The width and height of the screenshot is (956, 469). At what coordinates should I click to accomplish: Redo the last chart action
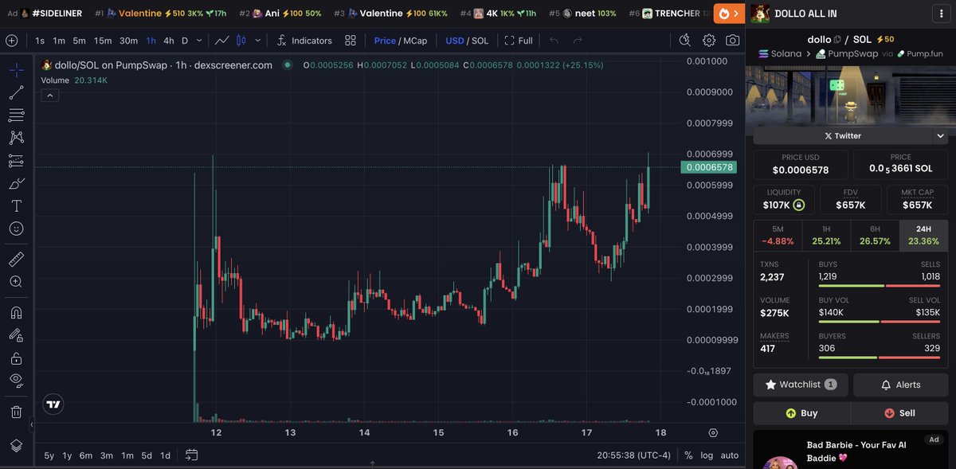coord(578,41)
